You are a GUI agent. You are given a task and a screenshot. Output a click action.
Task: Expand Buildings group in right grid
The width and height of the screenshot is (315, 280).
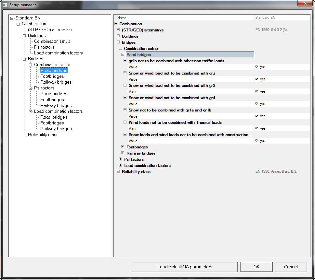118,36
